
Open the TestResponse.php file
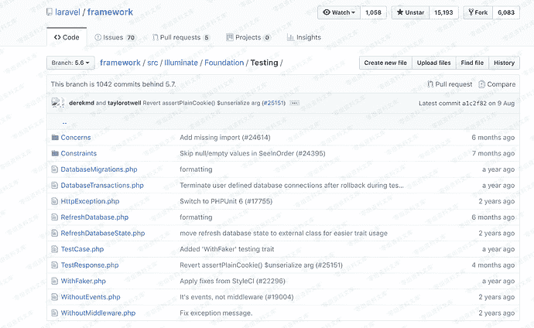click(x=90, y=265)
